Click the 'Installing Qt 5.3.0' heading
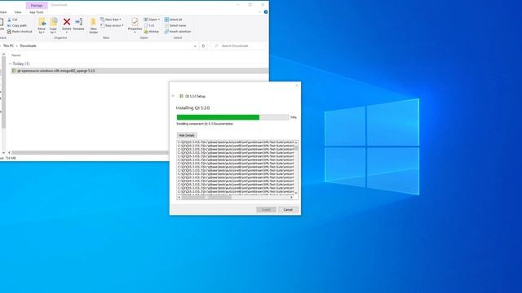 [192, 108]
